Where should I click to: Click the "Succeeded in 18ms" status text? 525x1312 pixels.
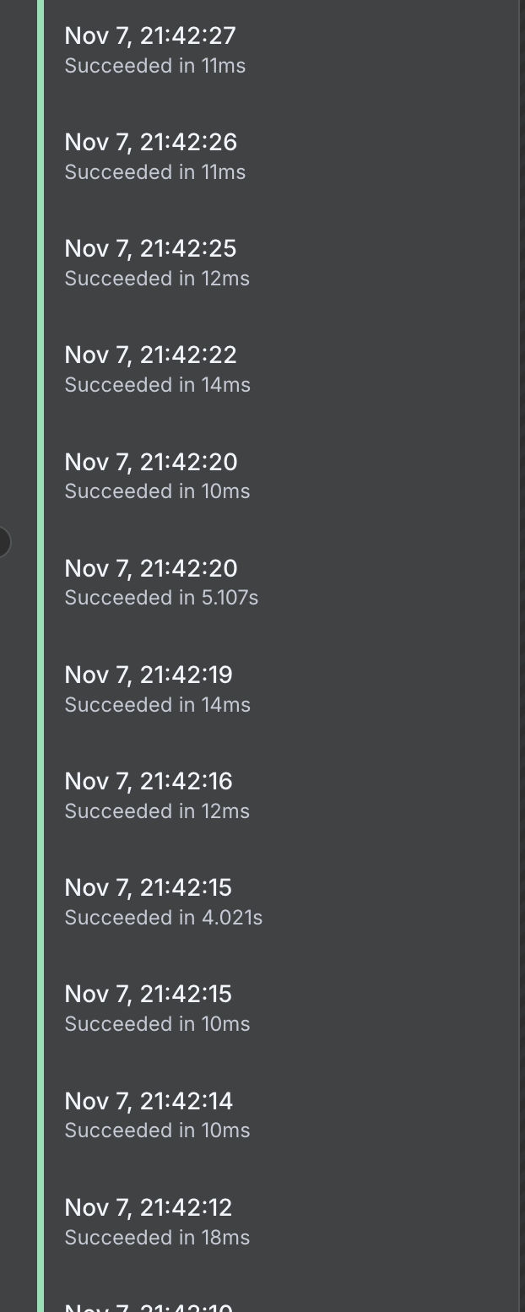[157, 1238]
